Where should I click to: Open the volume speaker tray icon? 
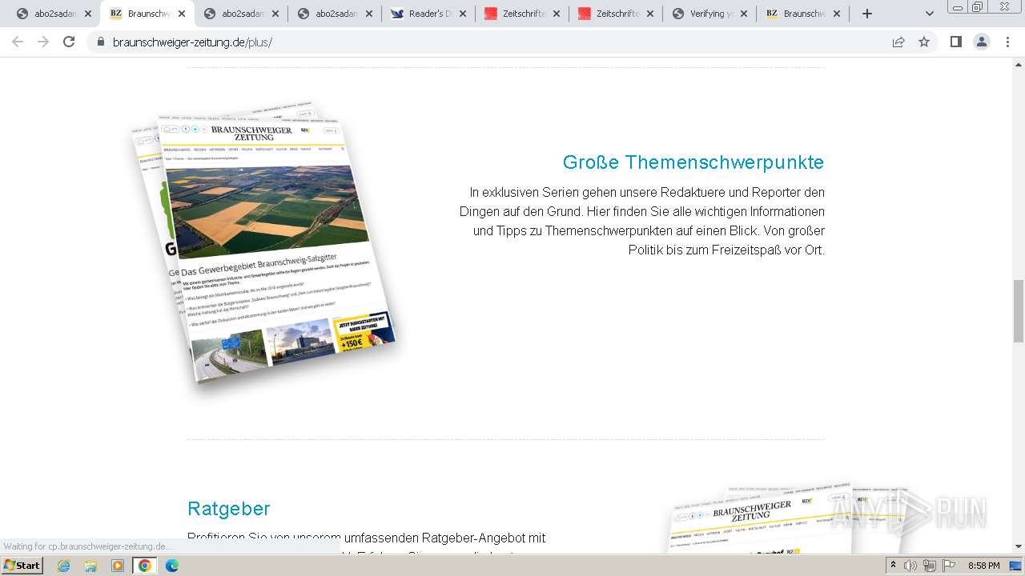[x=910, y=566]
